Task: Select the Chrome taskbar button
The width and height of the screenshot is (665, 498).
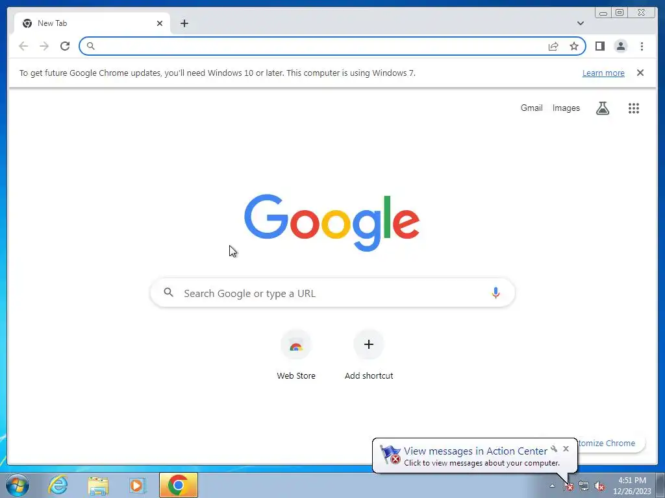Action: coord(179,485)
